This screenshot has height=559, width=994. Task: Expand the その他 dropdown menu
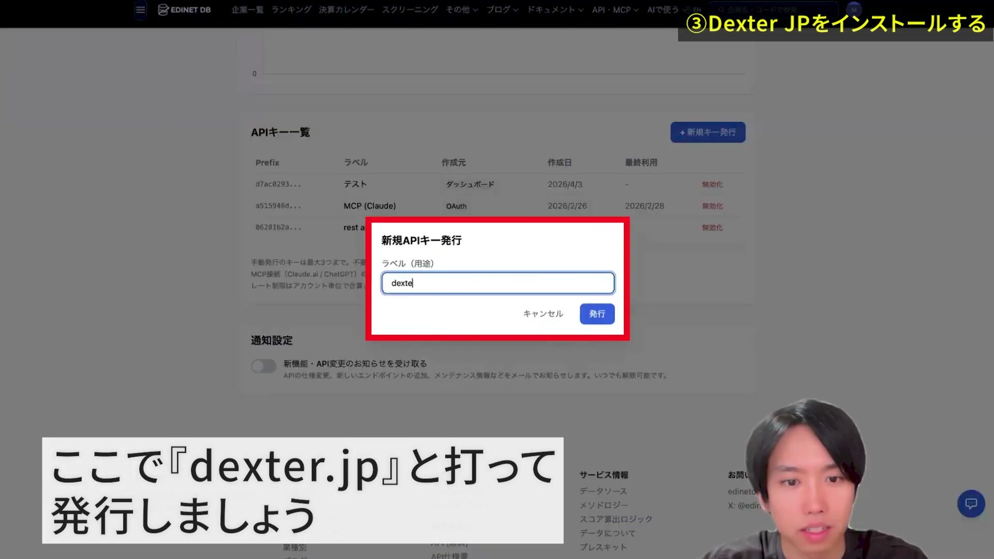coord(462,10)
